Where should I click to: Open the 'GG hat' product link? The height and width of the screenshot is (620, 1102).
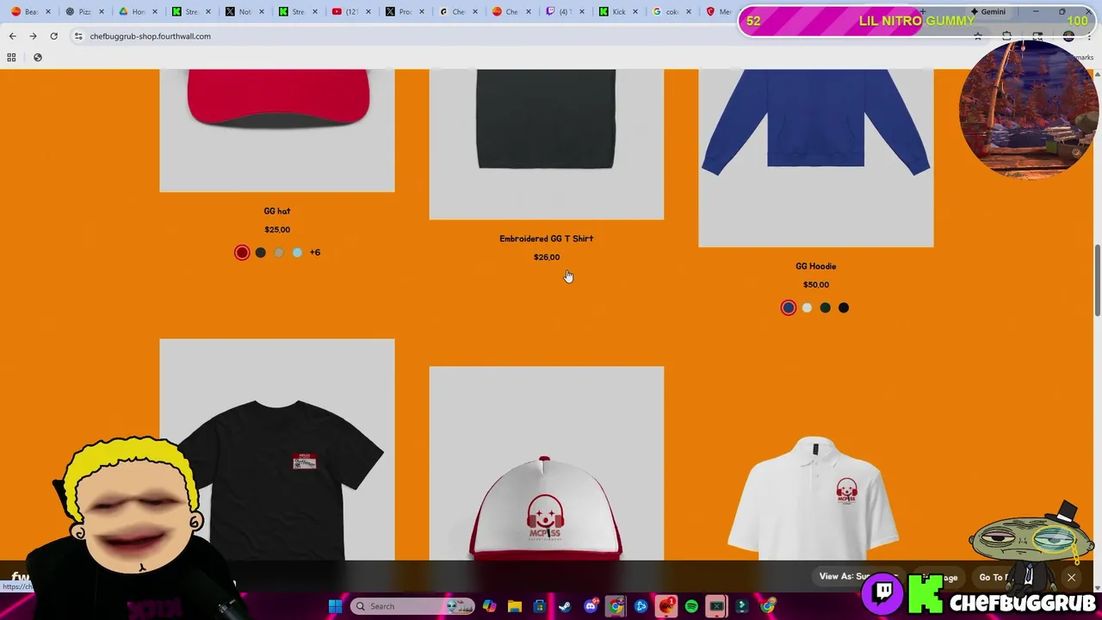[277, 211]
